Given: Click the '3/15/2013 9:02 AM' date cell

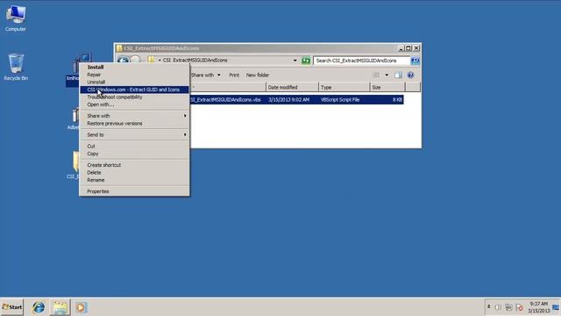Looking at the screenshot, I should coord(288,99).
